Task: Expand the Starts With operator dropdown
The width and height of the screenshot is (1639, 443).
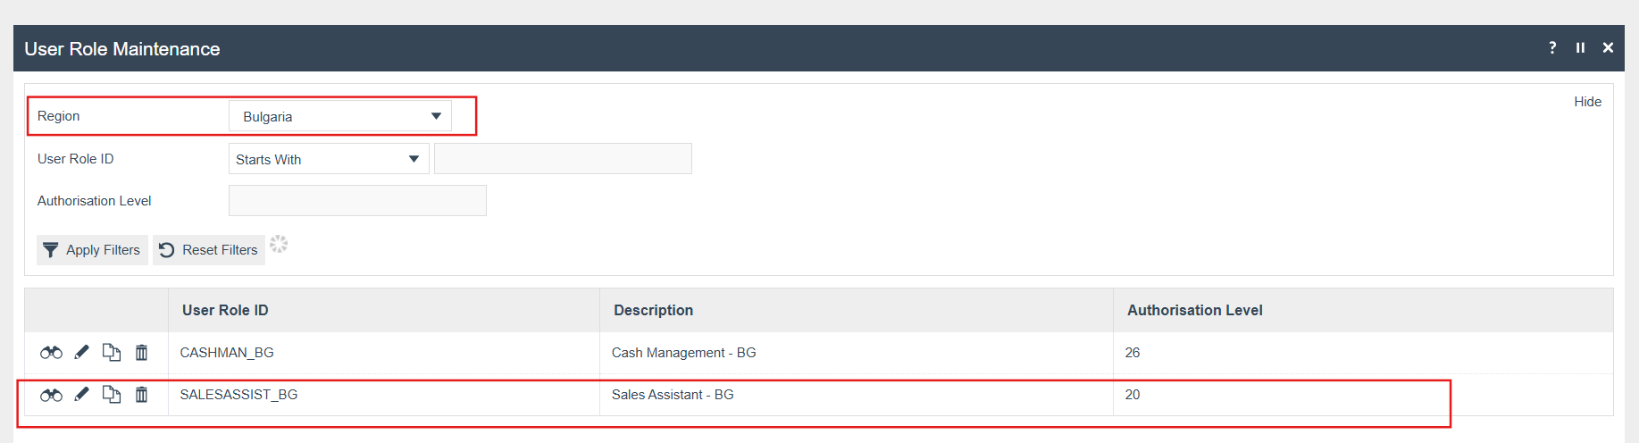Action: [x=329, y=159]
